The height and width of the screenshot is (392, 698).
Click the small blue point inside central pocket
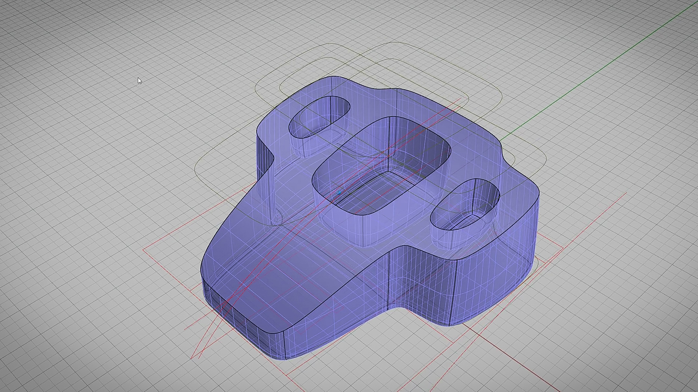(x=339, y=193)
